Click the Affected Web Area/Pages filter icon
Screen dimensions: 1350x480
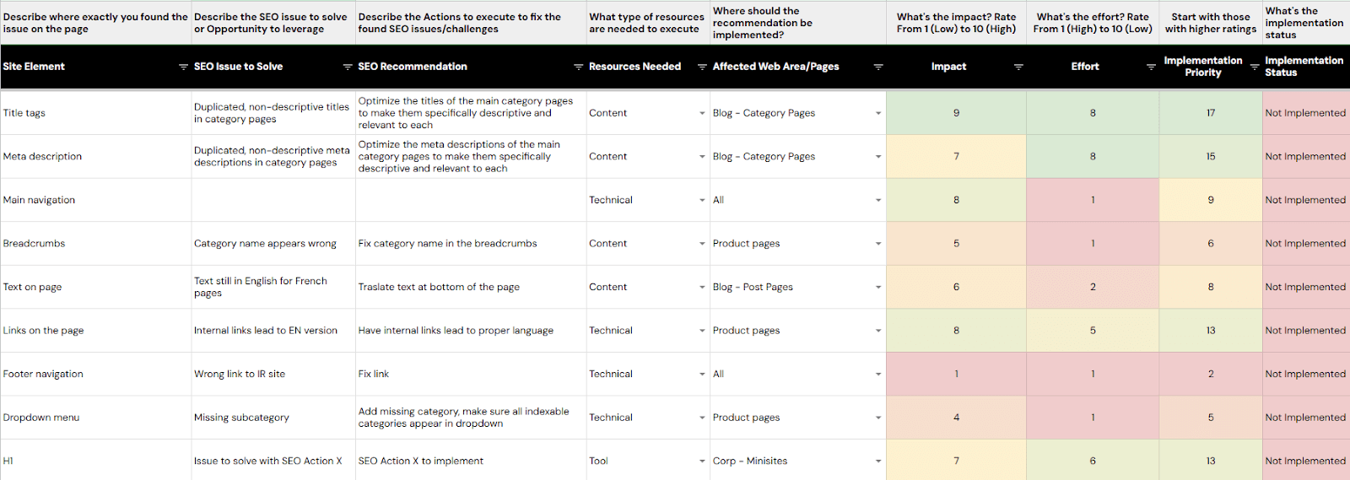(877, 67)
